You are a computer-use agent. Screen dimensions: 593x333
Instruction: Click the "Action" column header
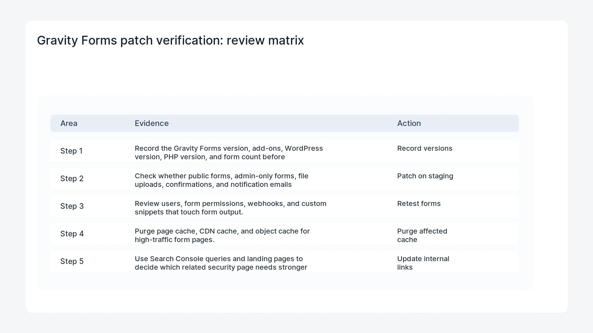click(x=409, y=123)
